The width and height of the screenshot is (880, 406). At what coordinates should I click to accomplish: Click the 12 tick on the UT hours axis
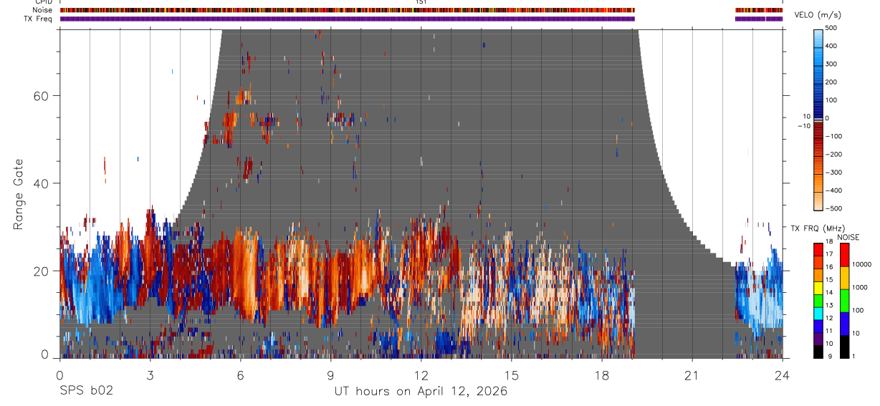(421, 375)
